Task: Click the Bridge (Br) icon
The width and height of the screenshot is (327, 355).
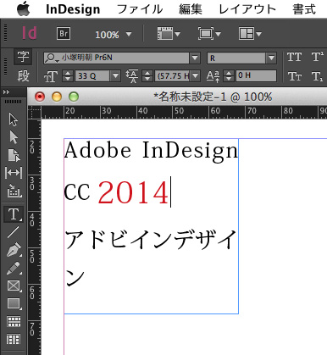Action: pos(64,34)
